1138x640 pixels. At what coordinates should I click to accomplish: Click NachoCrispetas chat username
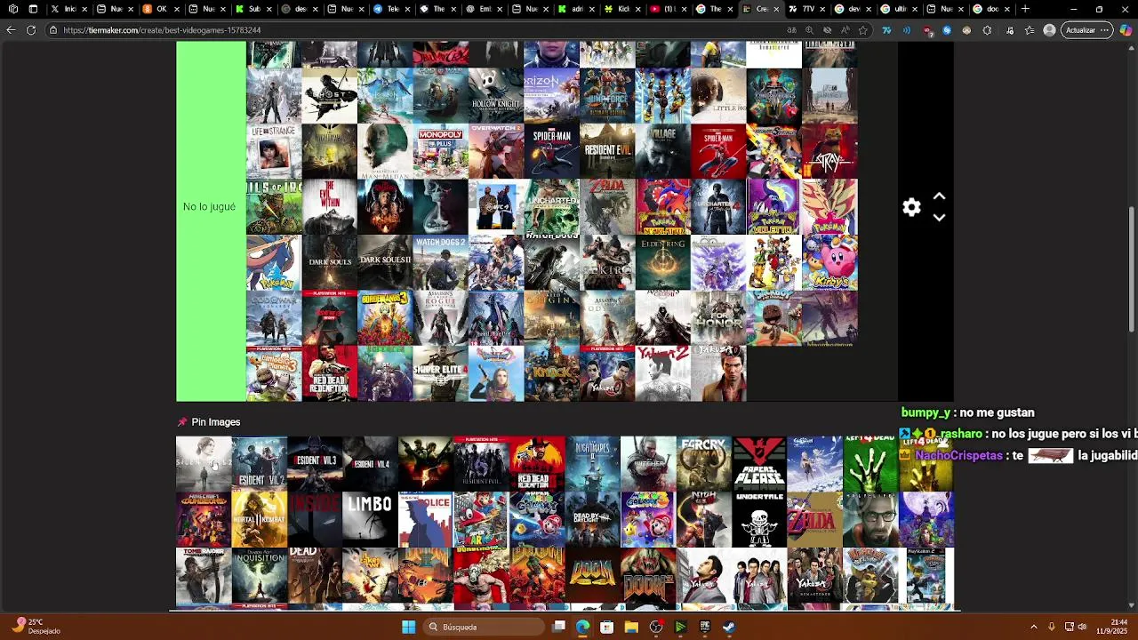click(959, 455)
